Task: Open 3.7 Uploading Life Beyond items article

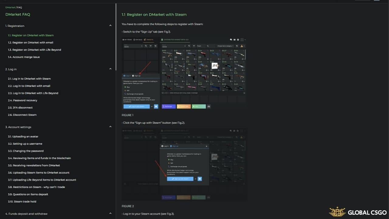Action: coord(42,180)
